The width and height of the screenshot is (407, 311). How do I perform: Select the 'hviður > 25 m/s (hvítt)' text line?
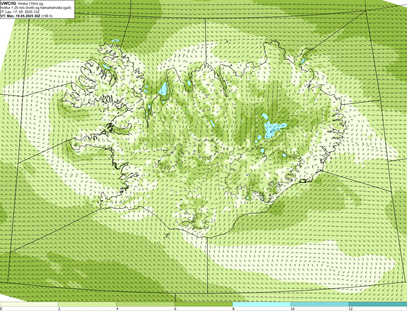[x=36, y=8]
